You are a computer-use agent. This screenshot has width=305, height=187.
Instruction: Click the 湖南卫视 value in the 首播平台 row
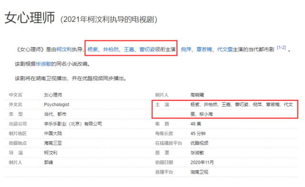(199, 172)
